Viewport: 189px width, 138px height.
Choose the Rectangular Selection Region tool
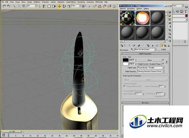click(49, 6)
